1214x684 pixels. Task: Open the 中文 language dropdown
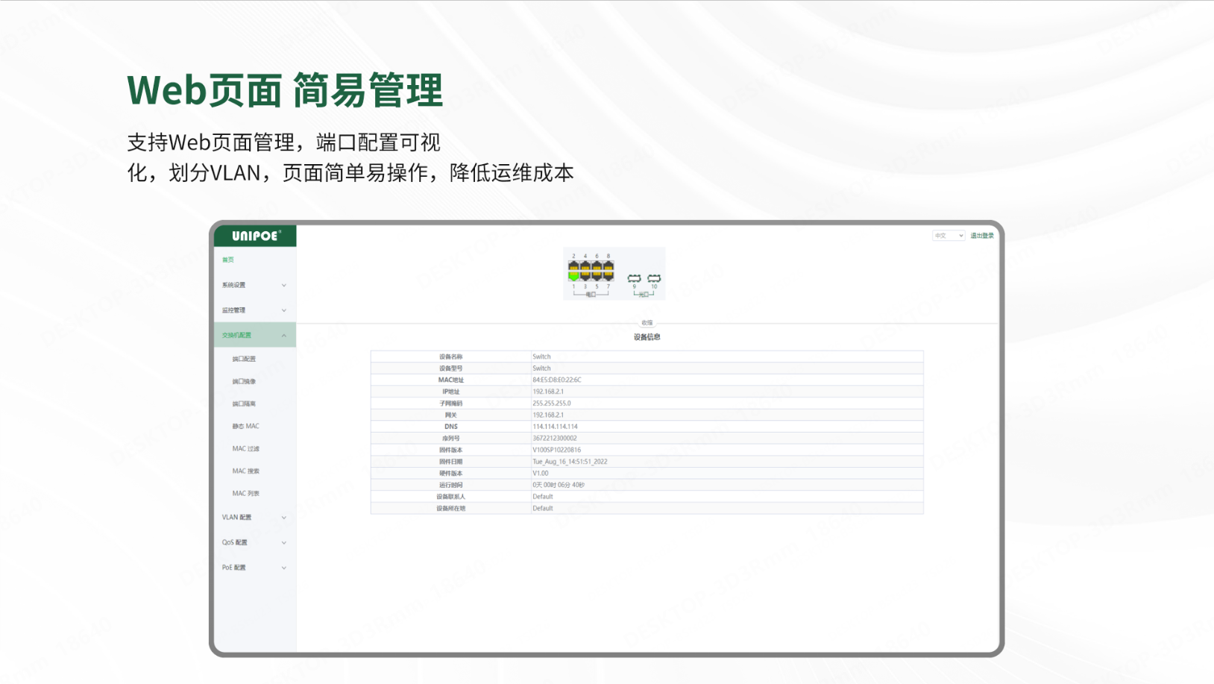(949, 236)
